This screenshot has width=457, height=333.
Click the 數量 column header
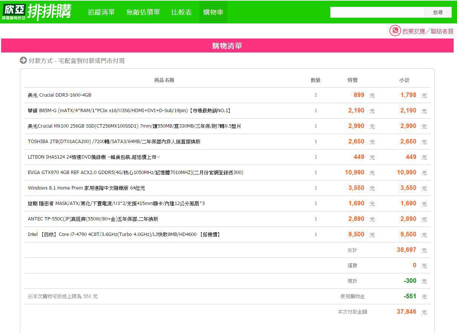coord(316,80)
